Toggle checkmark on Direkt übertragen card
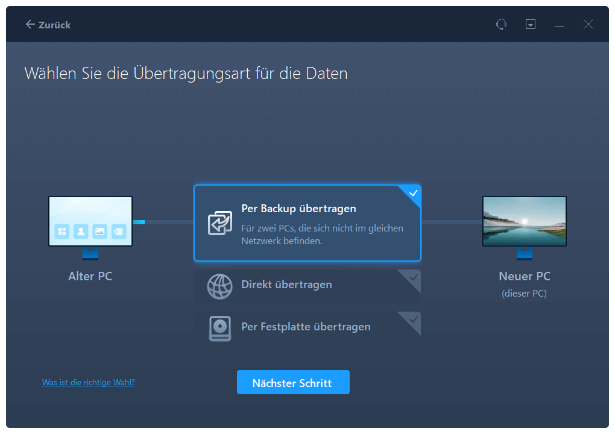615x434 pixels. click(413, 277)
